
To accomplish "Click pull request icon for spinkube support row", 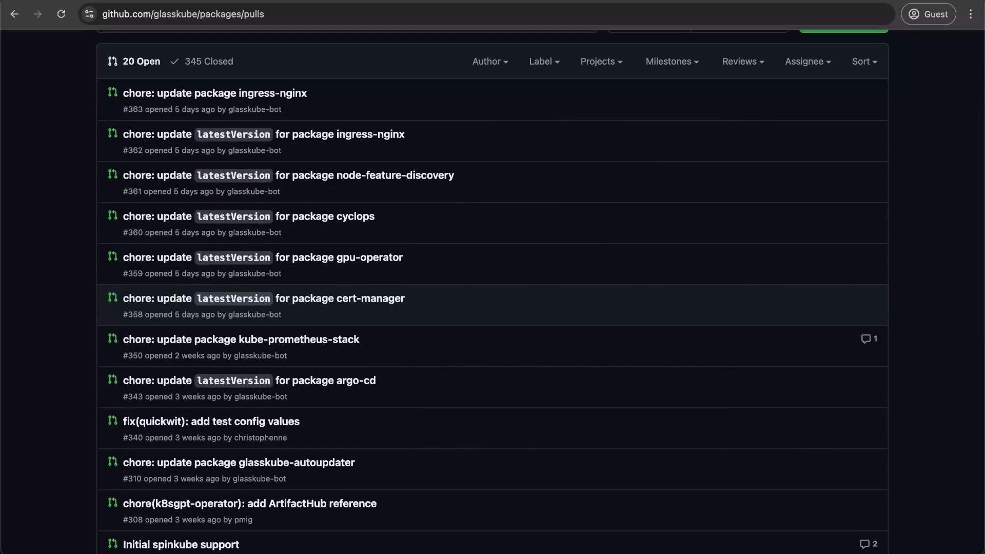I will click(x=113, y=544).
